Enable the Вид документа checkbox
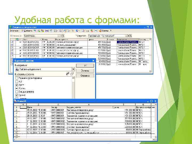The image size is (192, 144). point(17,92)
